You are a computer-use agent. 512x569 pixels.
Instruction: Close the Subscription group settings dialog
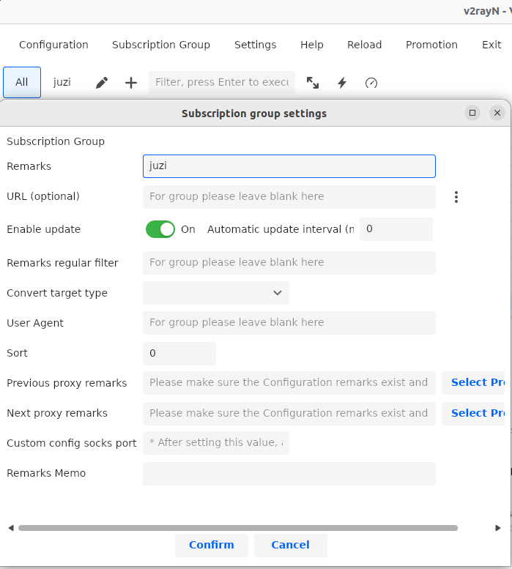click(x=497, y=113)
